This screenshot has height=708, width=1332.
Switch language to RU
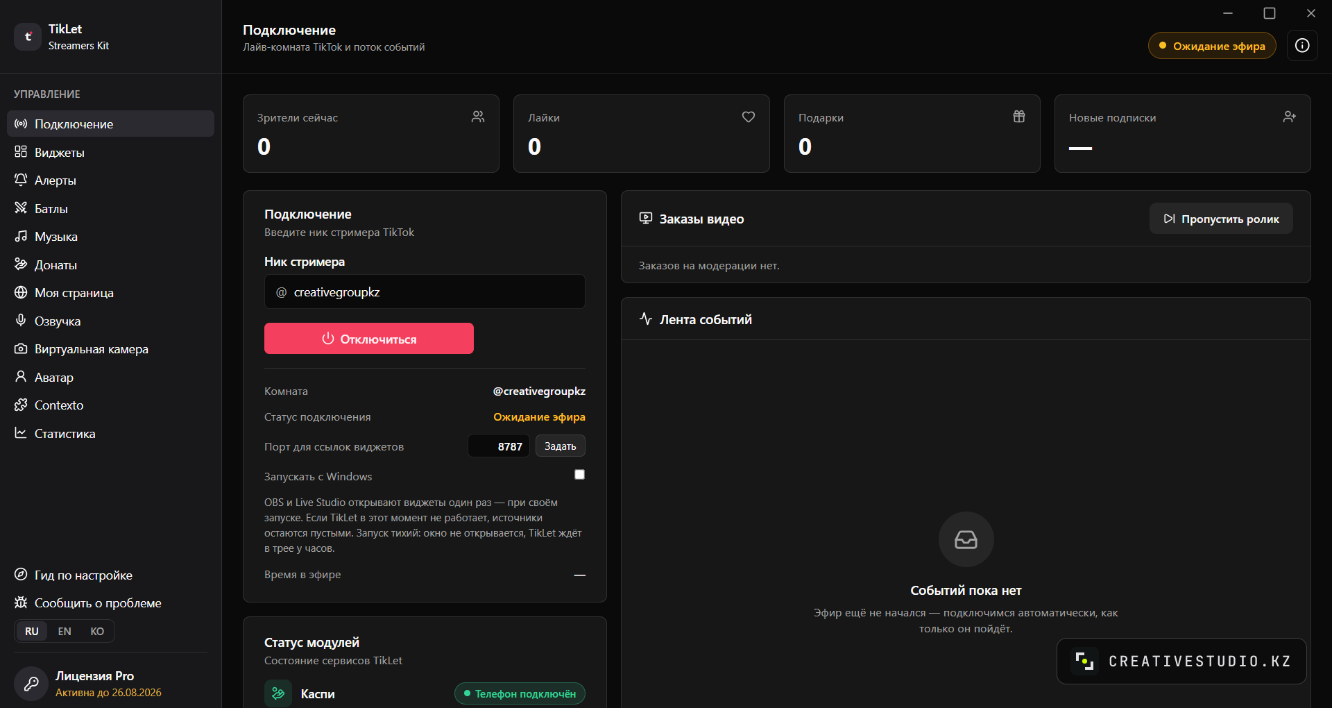(x=32, y=631)
